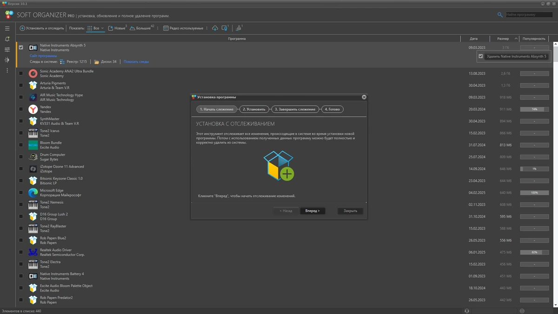The width and height of the screenshot is (558, 314).
Task: Click the Bloom Bundle program icon
Action: [33, 145]
